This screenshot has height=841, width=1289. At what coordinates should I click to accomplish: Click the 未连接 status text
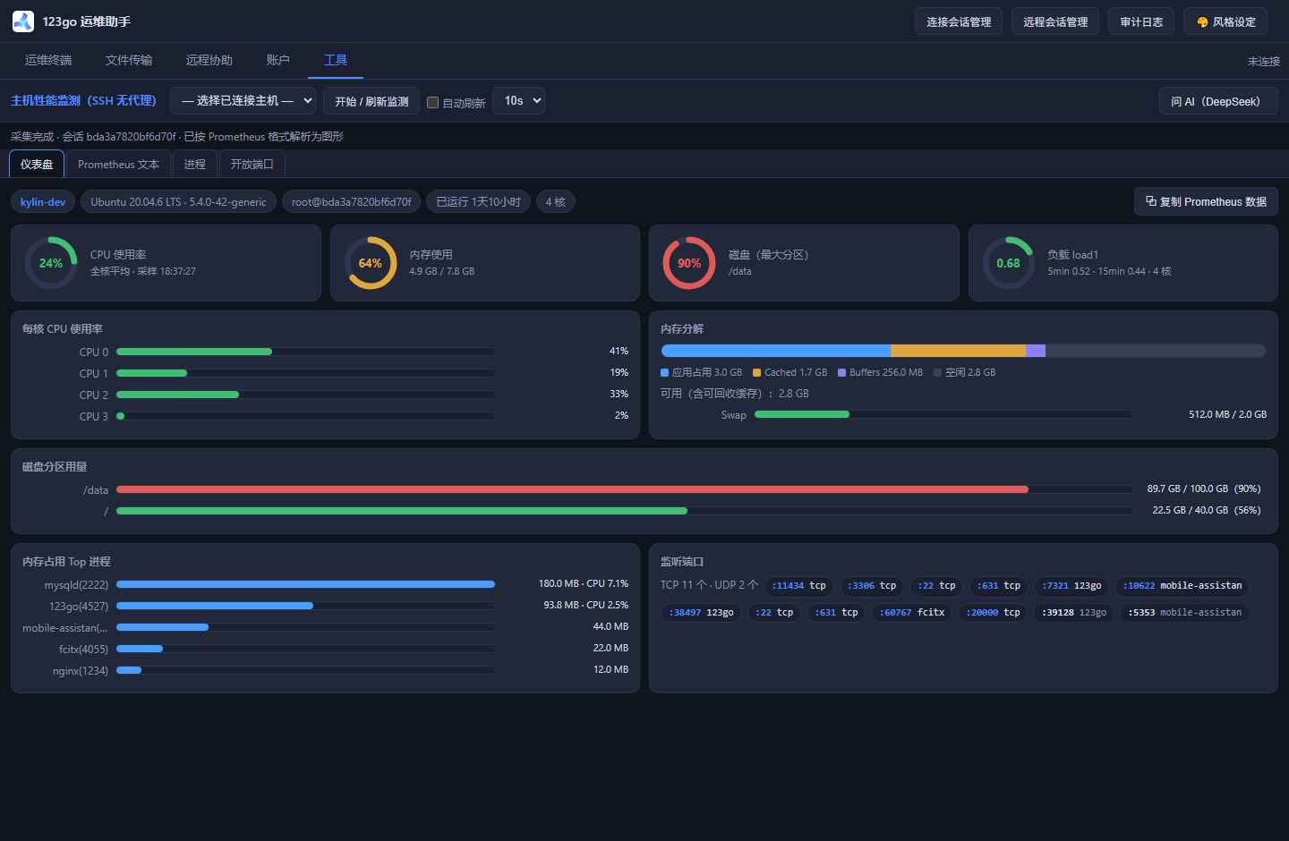tap(1263, 62)
